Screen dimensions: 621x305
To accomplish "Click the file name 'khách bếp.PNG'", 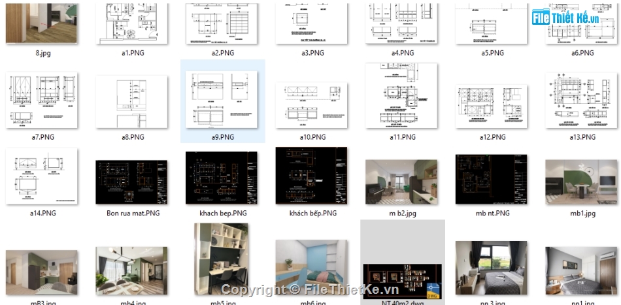I will (x=313, y=213).
